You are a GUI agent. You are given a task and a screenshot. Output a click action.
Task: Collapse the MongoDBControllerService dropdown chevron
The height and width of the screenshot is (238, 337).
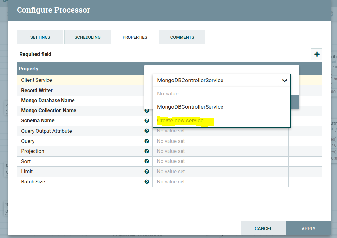point(284,81)
